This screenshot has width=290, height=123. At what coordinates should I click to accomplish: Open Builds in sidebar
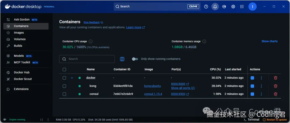pyautogui.click(x=26, y=46)
